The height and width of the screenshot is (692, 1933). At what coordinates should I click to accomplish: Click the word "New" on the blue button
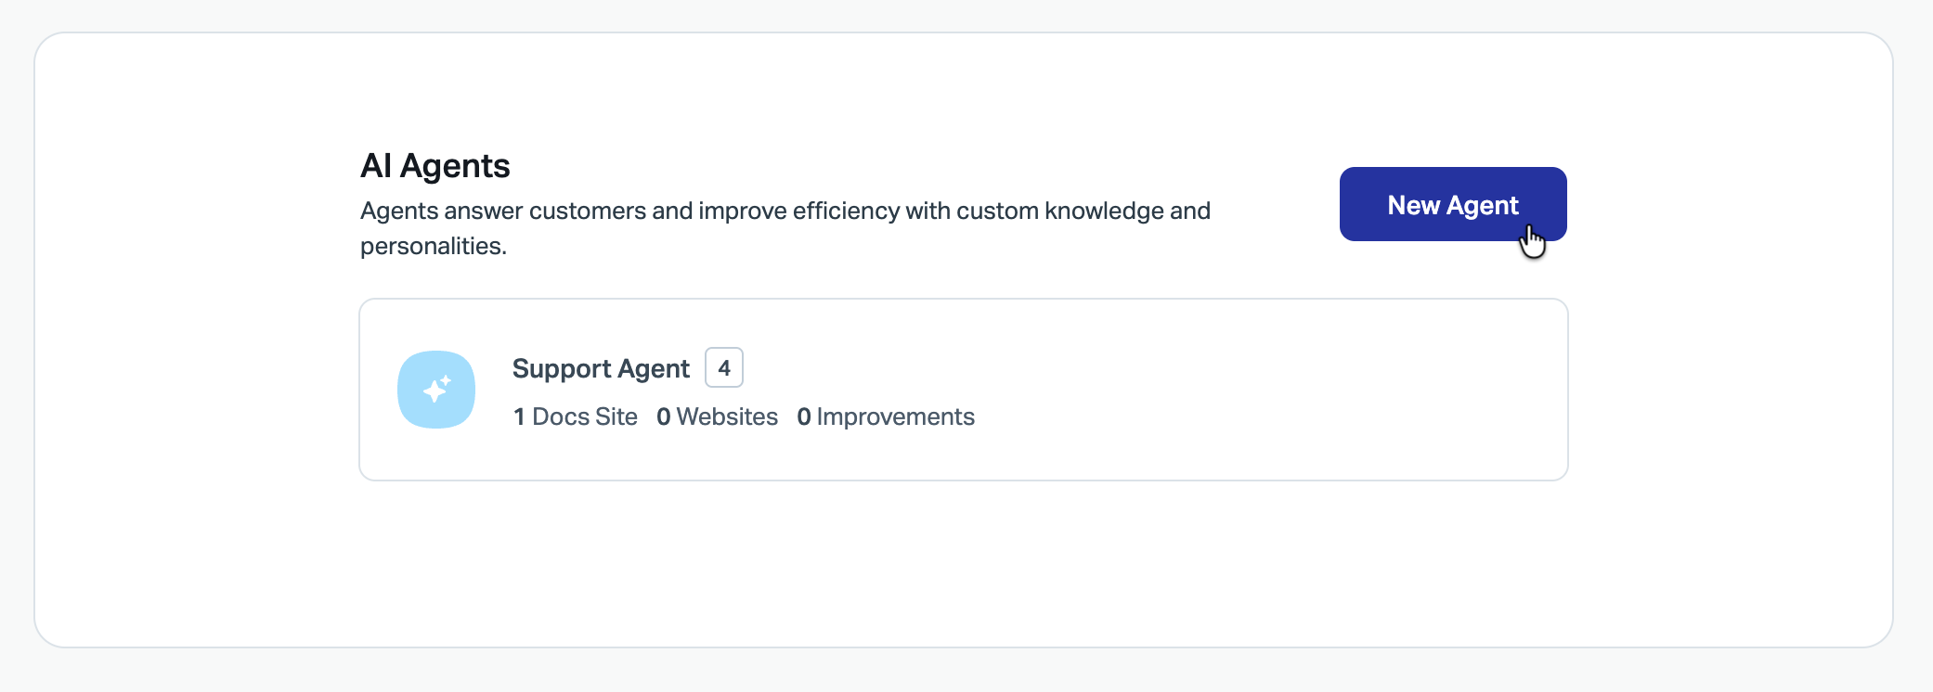coord(1413,205)
